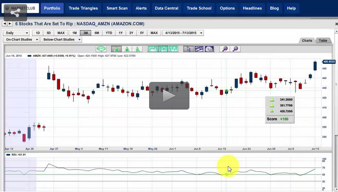The height and width of the screenshot is (192, 338).
Task: Select the candlestick chart style icon
Action: tap(163, 49)
